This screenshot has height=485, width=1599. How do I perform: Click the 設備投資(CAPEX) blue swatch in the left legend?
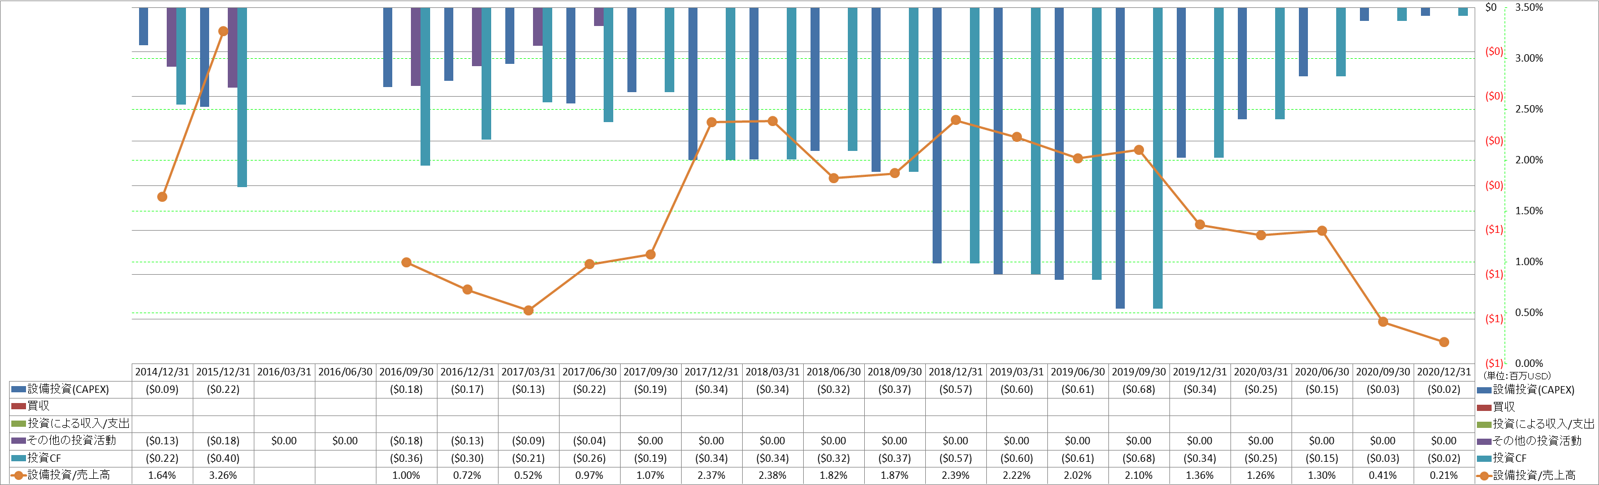pos(19,389)
